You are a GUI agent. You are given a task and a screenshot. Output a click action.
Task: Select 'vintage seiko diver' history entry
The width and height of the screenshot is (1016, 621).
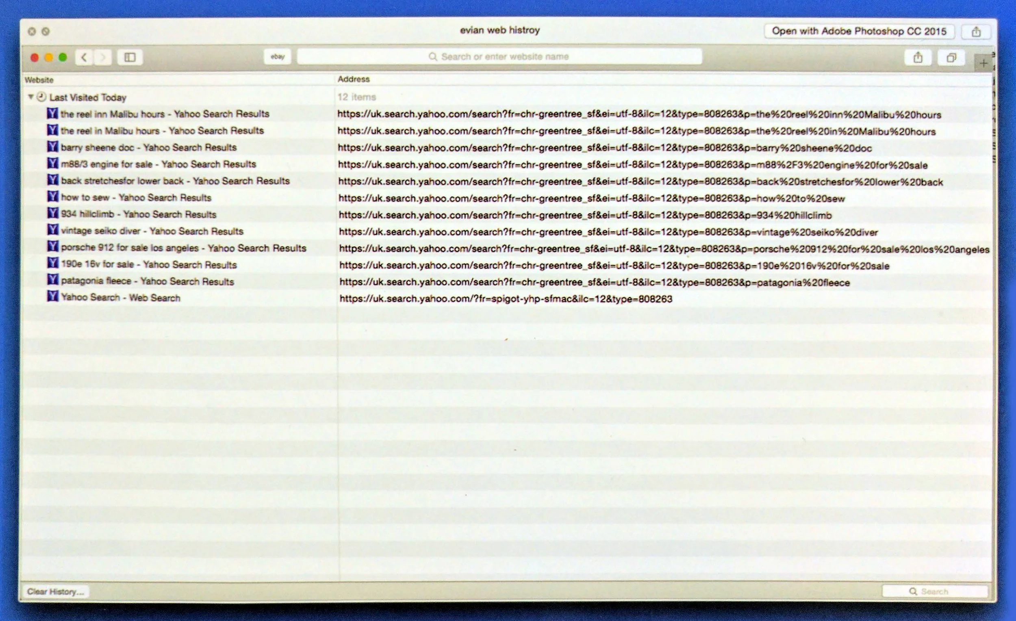[x=152, y=231]
